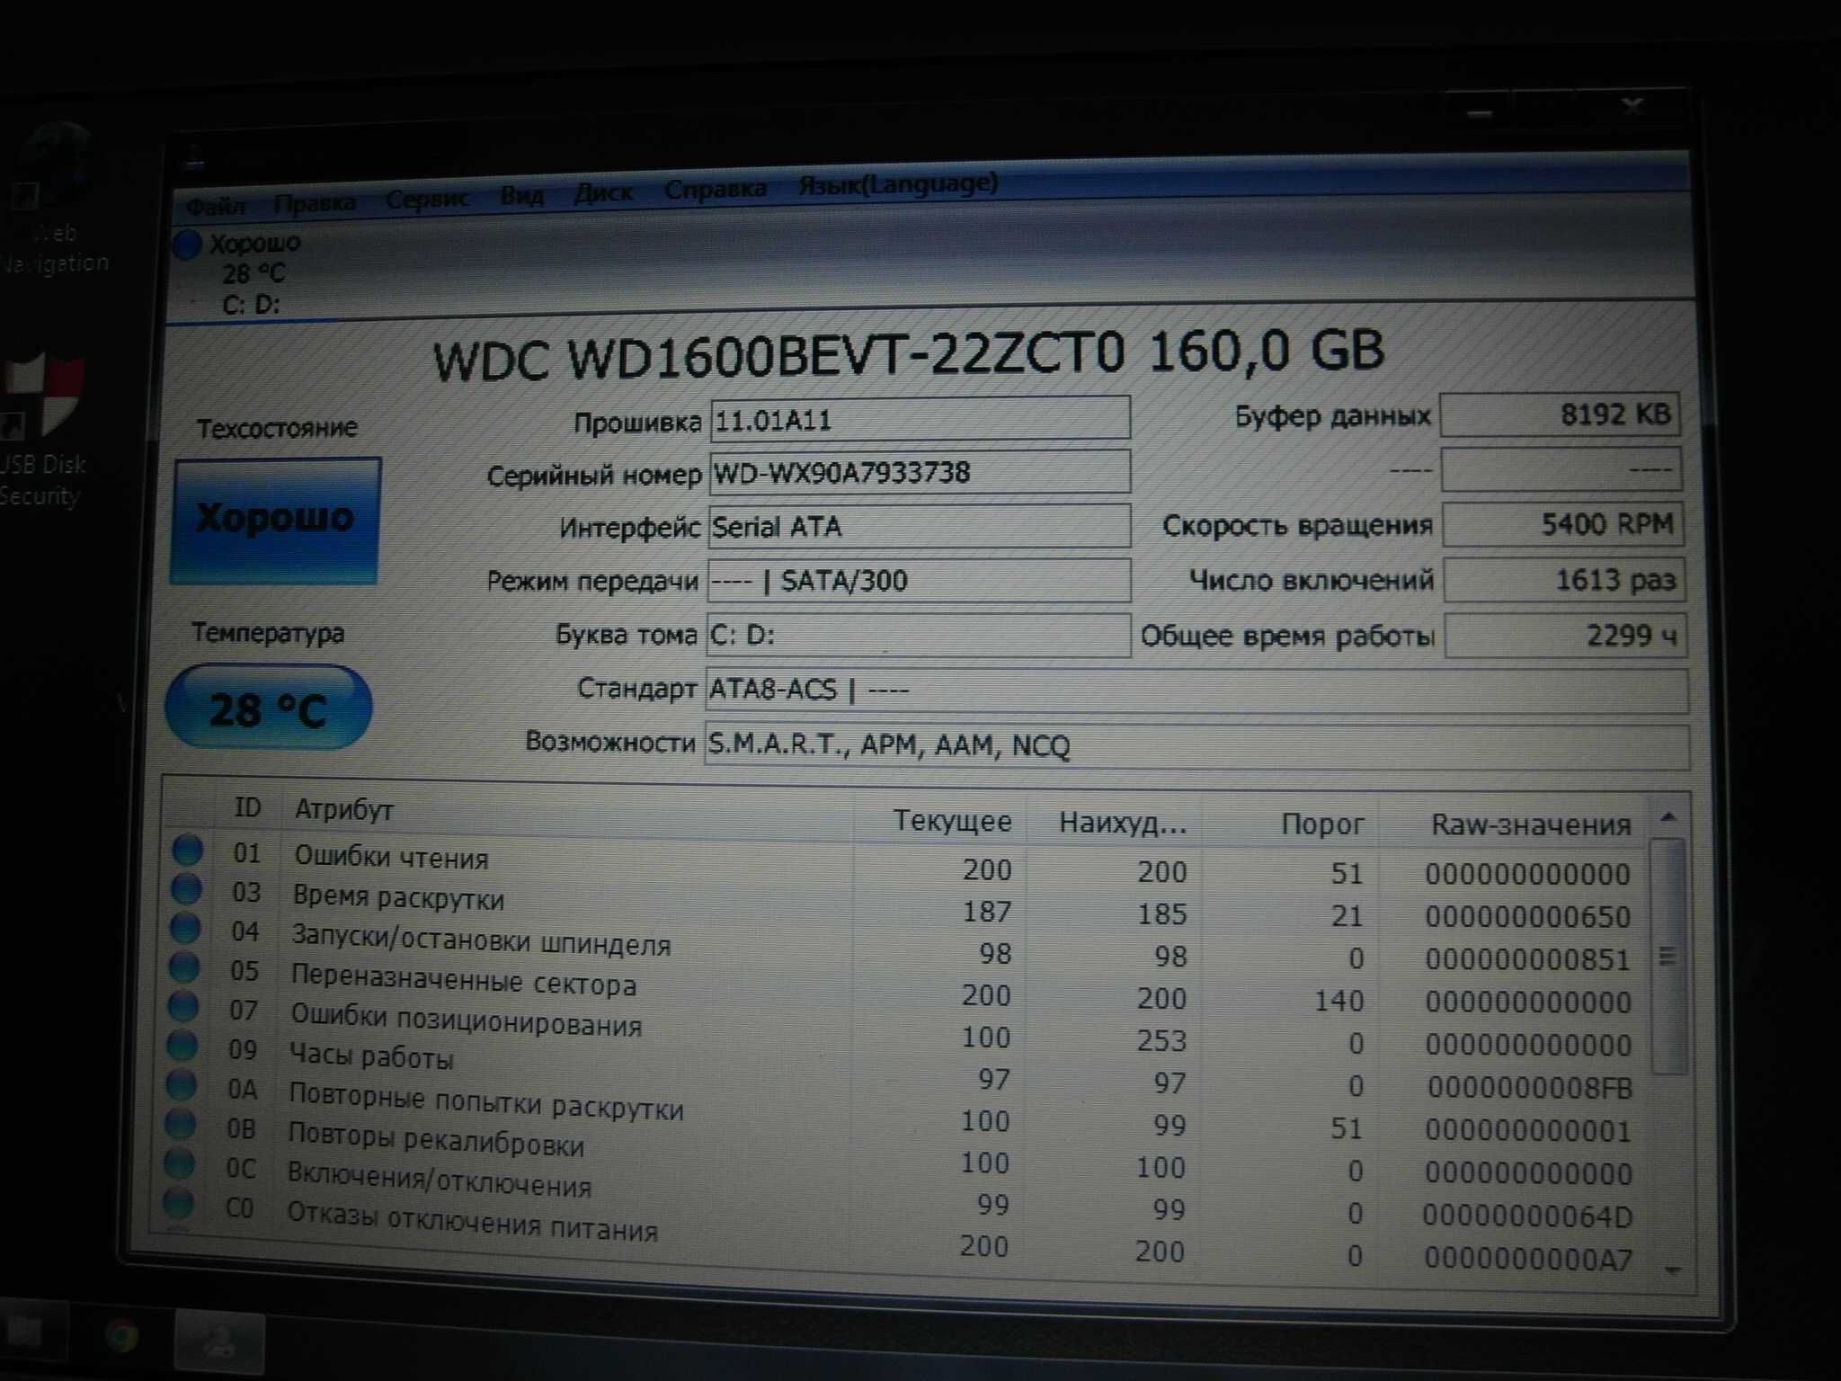This screenshot has width=1841, height=1381.
Task: Click the Хорошо health status button
Action: pos(275,520)
